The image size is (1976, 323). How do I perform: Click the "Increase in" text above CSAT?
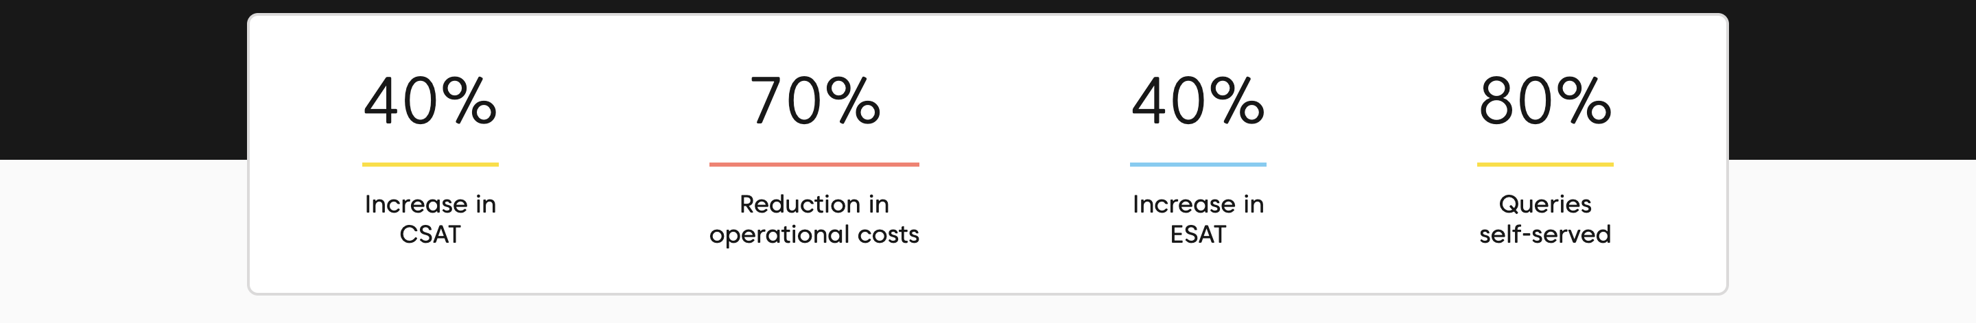point(430,204)
